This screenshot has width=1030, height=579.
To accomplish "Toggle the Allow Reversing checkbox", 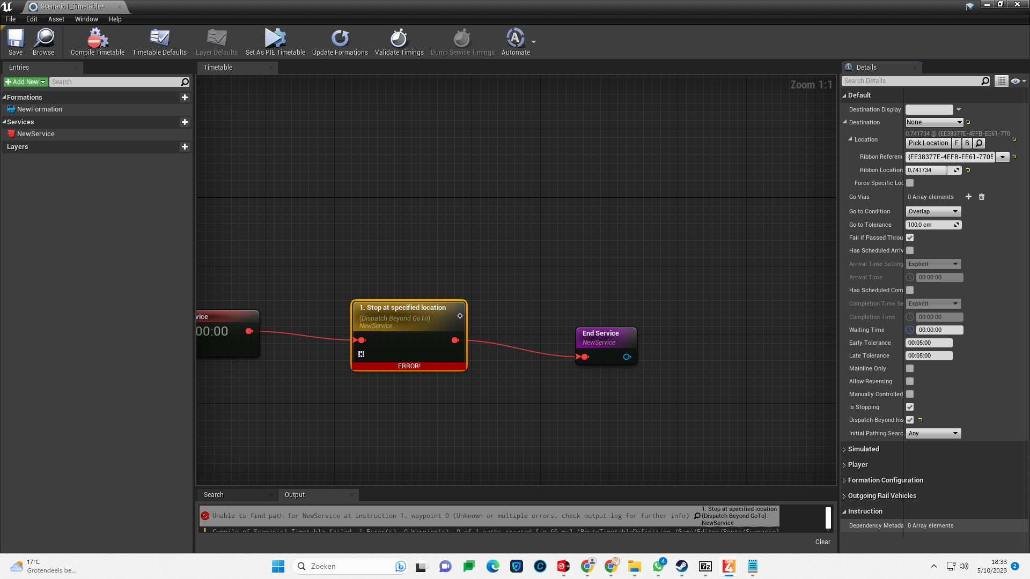I will (910, 381).
